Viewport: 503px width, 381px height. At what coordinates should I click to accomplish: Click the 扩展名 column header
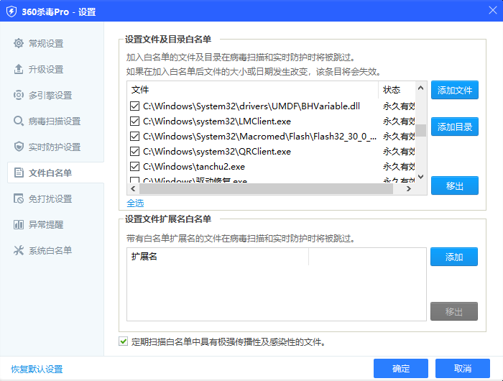[218, 257]
